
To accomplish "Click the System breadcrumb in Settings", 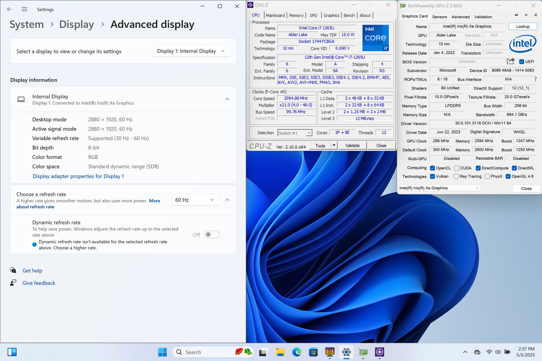I will [x=27, y=24].
